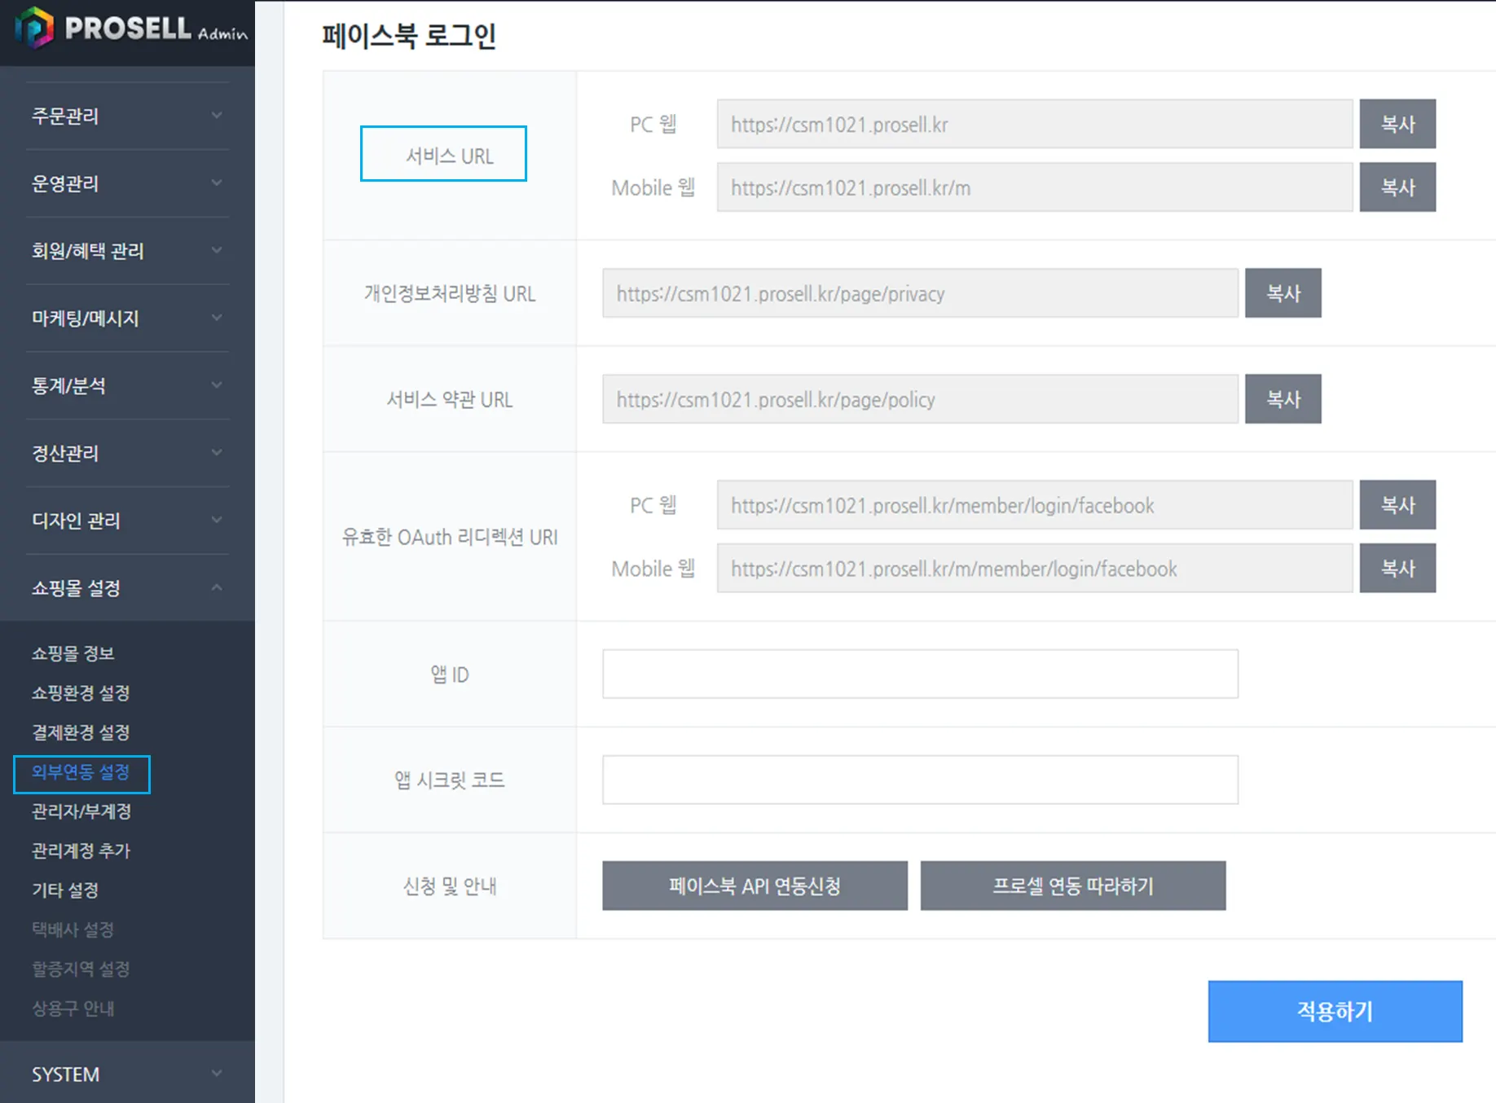Expand the 주문관리 menu

click(x=127, y=116)
